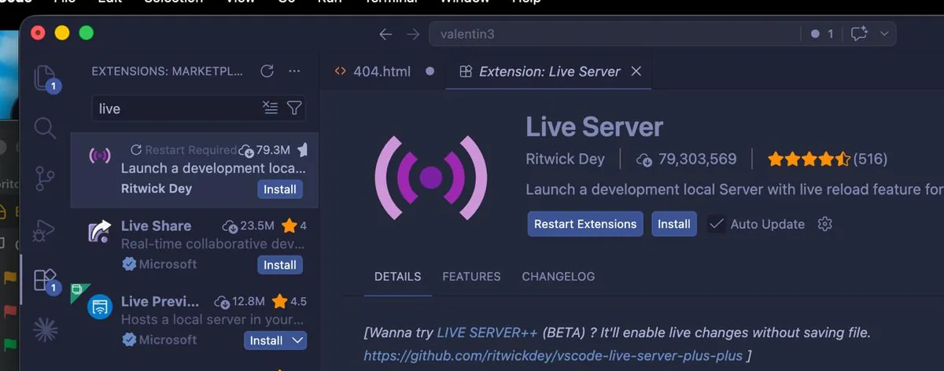Open the Run and Debug view

coord(44,230)
